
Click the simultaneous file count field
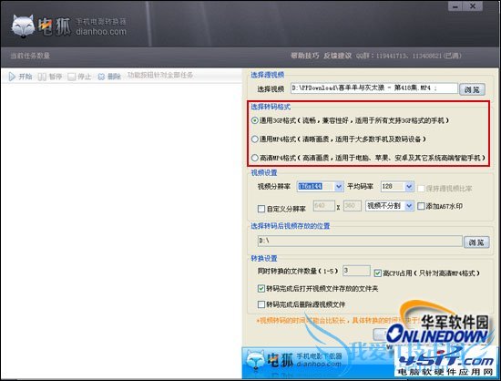click(356, 271)
